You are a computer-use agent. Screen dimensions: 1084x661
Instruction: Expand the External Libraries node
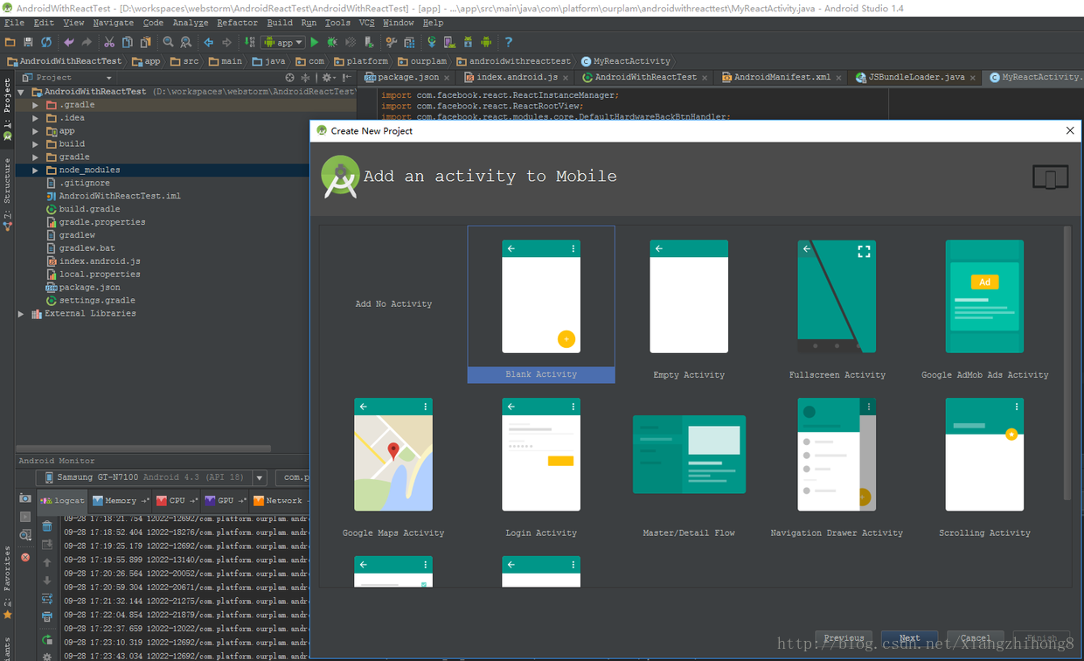(22, 313)
